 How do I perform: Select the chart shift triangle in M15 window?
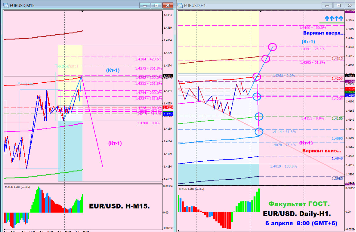point(82,11)
